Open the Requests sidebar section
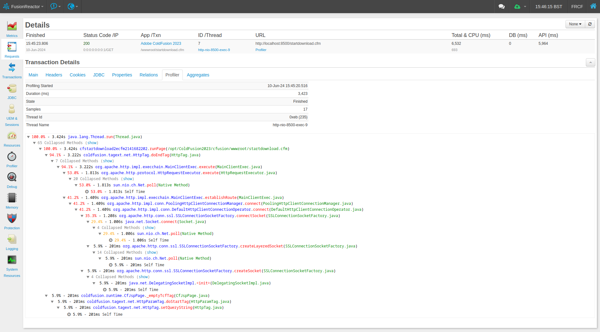600x332 pixels. click(x=12, y=49)
